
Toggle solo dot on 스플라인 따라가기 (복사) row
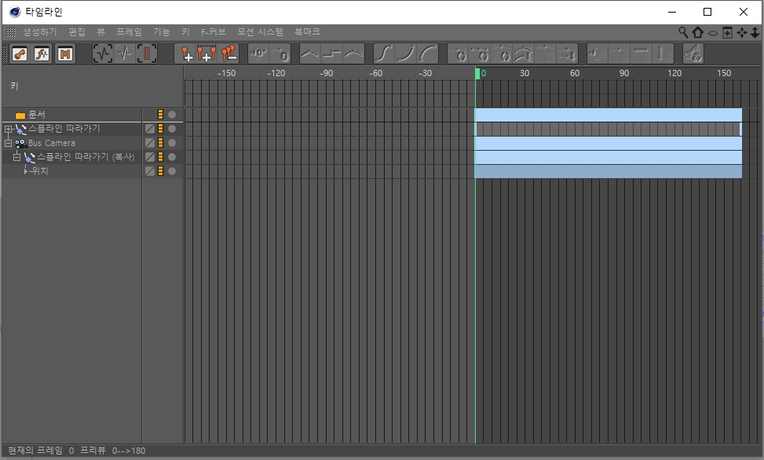point(172,157)
